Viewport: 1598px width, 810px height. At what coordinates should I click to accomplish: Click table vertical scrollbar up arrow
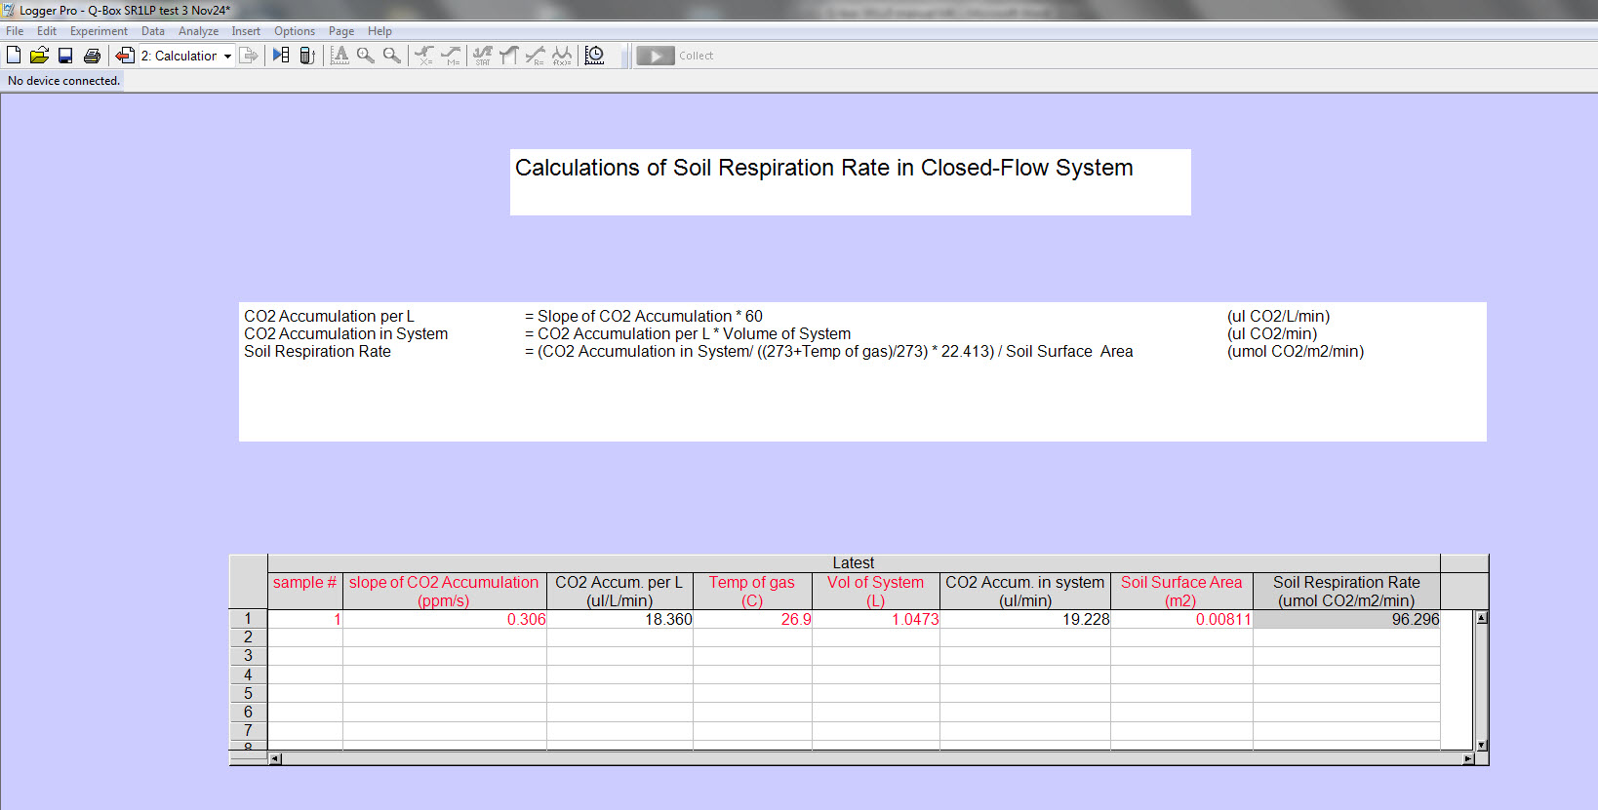1481,618
